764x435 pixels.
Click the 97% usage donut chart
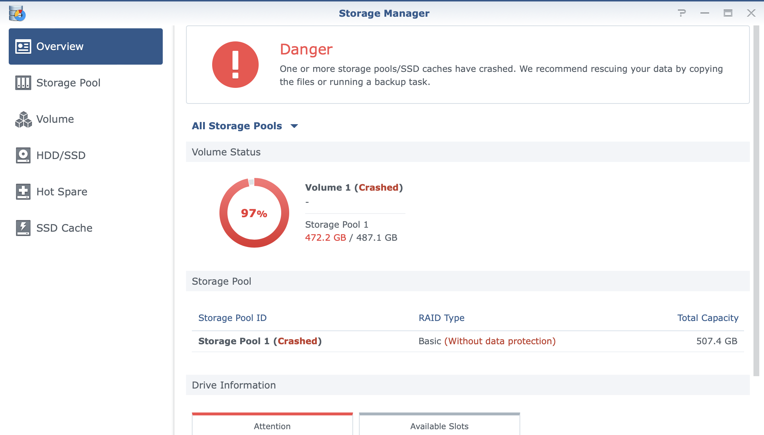click(x=254, y=213)
